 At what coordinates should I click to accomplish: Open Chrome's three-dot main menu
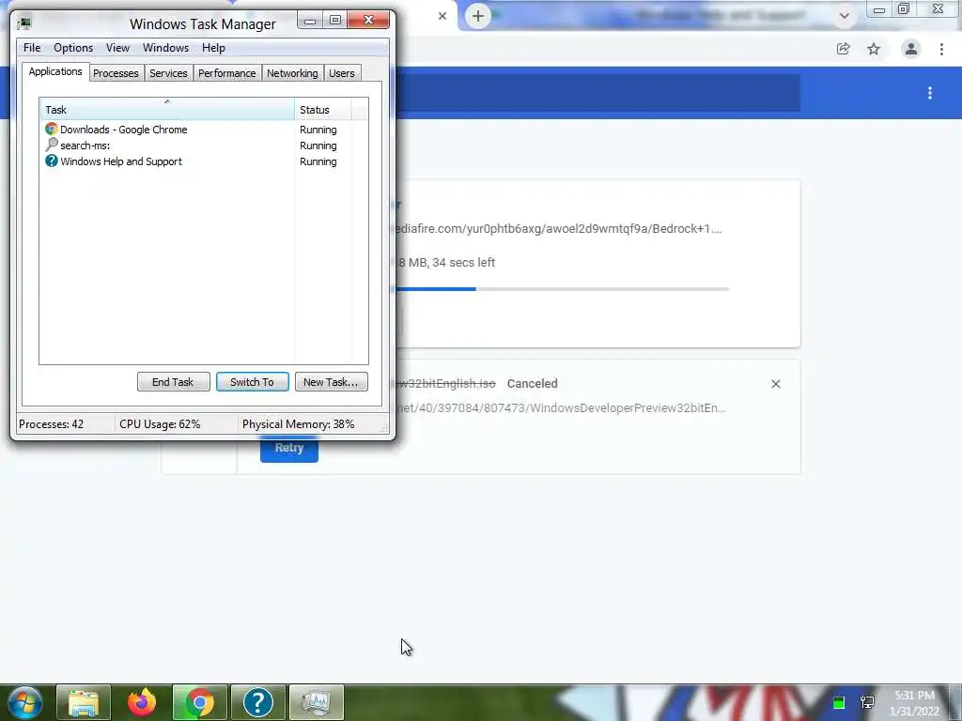pos(941,49)
